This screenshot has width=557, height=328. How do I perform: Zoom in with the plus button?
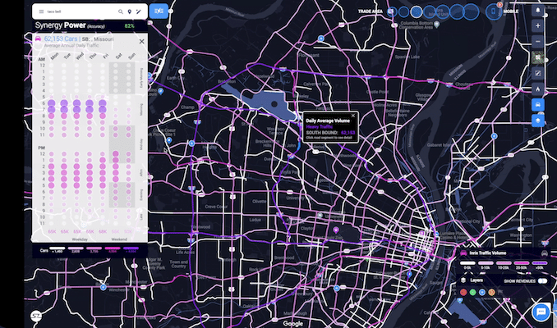[x=538, y=25]
